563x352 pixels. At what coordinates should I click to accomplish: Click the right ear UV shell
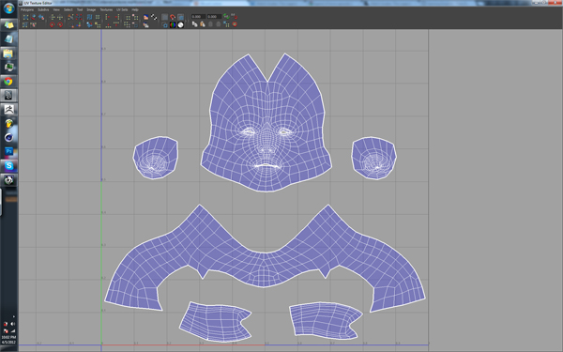[x=373, y=158]
